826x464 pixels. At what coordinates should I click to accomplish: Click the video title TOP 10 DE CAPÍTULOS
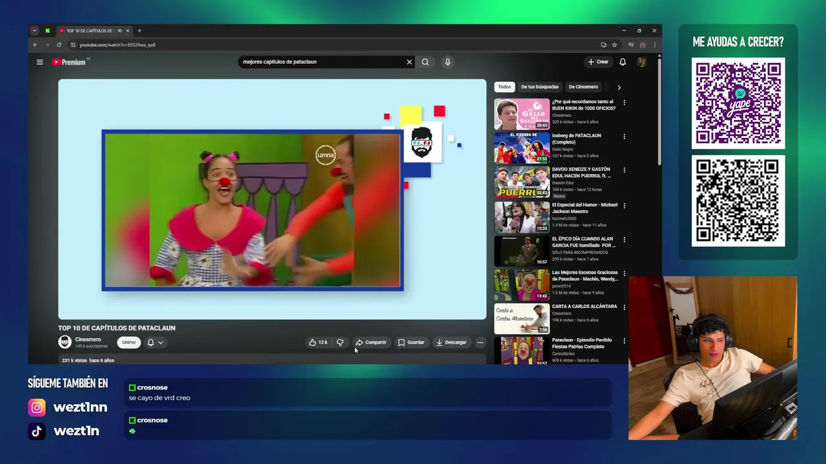click(117, 328)
